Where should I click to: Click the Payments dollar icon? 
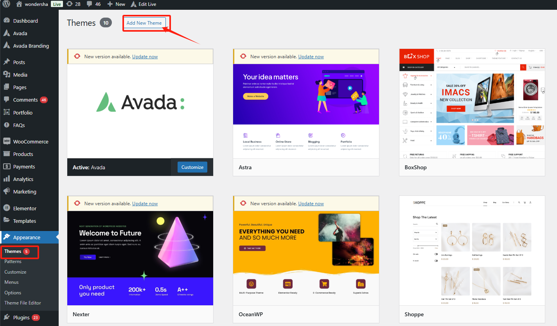tap(7, 167)
